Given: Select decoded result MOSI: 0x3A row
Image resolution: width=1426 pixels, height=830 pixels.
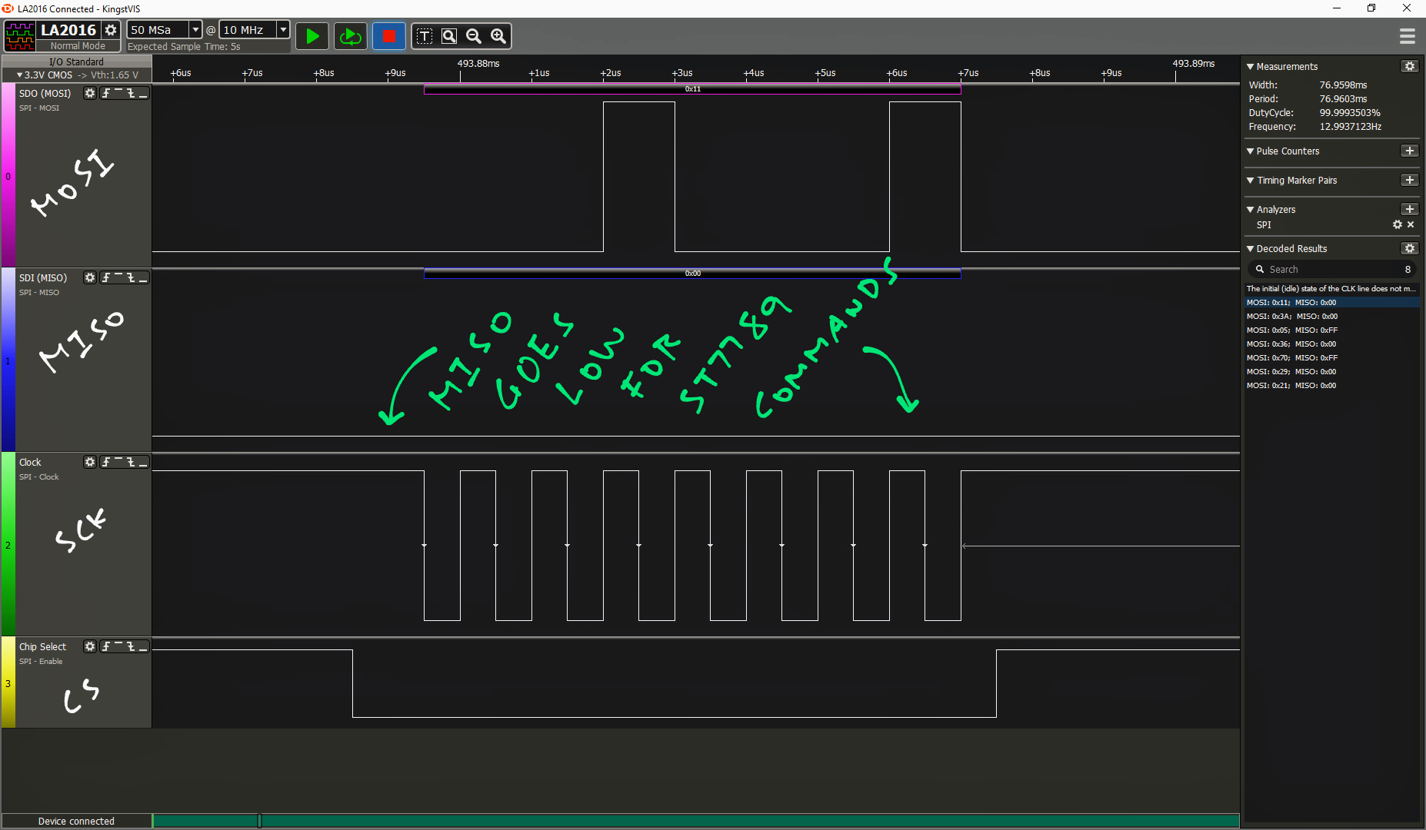Looking at the screenshot, I should coord(1332,317).
